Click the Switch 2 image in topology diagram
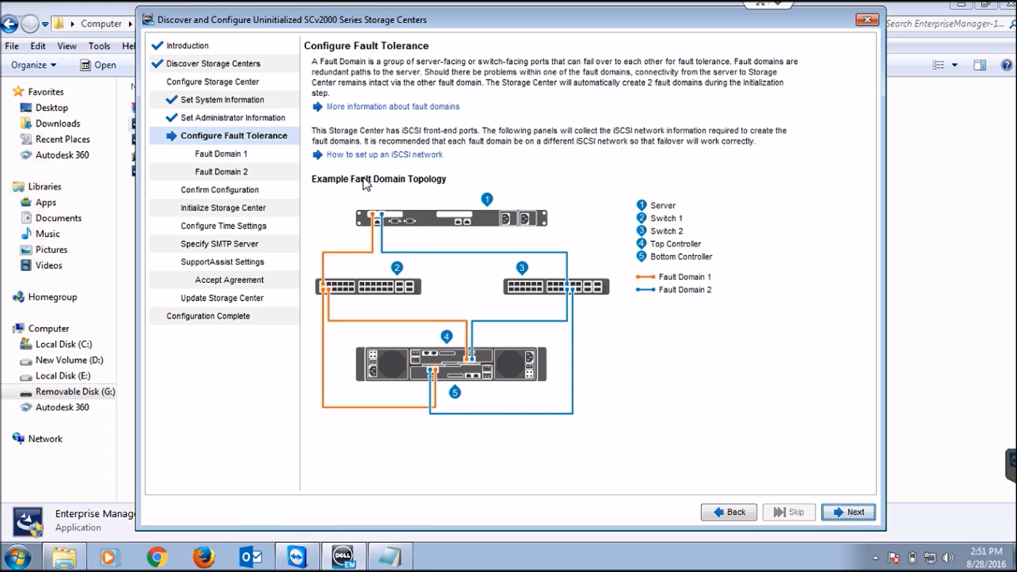 tap(556, 286)
